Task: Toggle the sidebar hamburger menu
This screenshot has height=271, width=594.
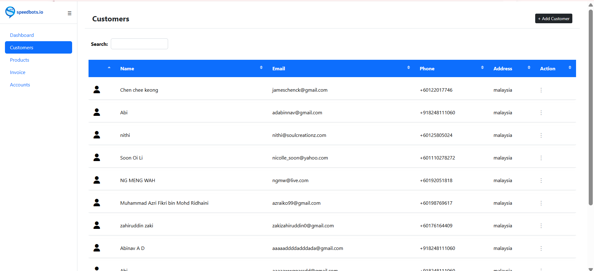Action: point(69,13)
